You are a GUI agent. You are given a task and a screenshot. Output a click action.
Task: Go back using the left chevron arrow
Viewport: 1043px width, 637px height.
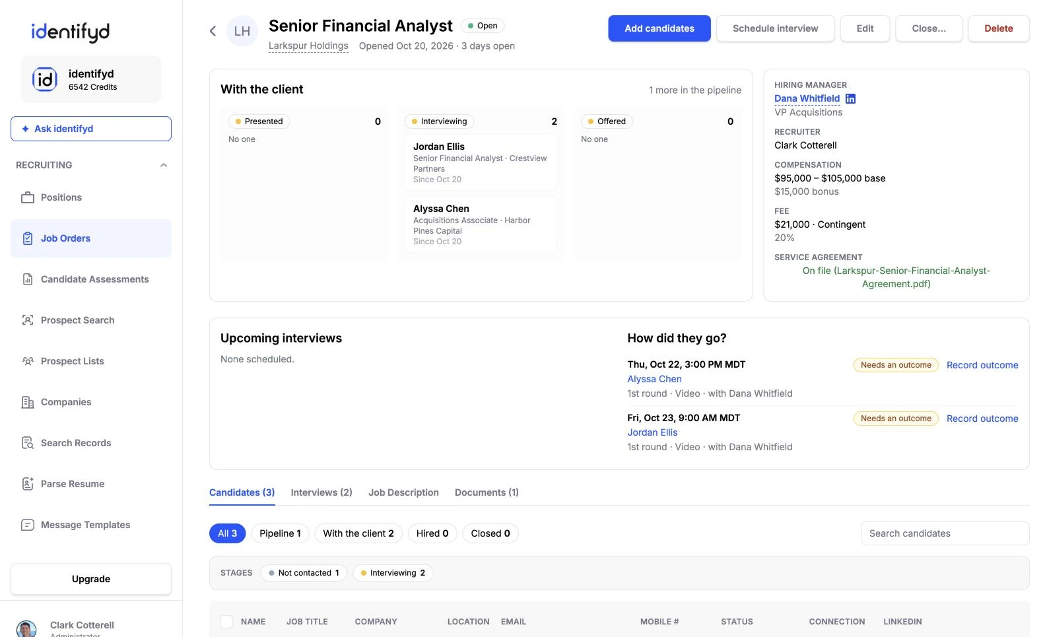[x=213, y=31]
